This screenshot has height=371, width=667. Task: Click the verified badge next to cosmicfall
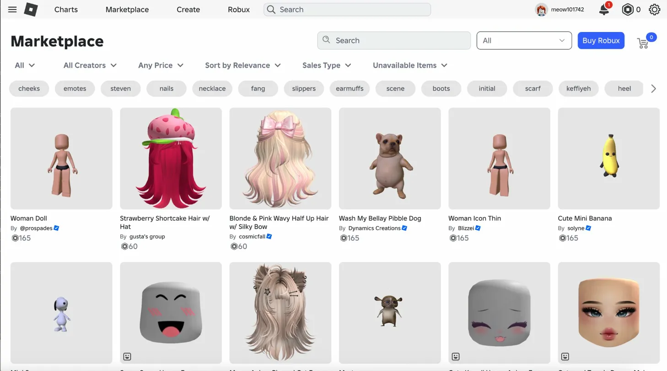tap(269, 237)
